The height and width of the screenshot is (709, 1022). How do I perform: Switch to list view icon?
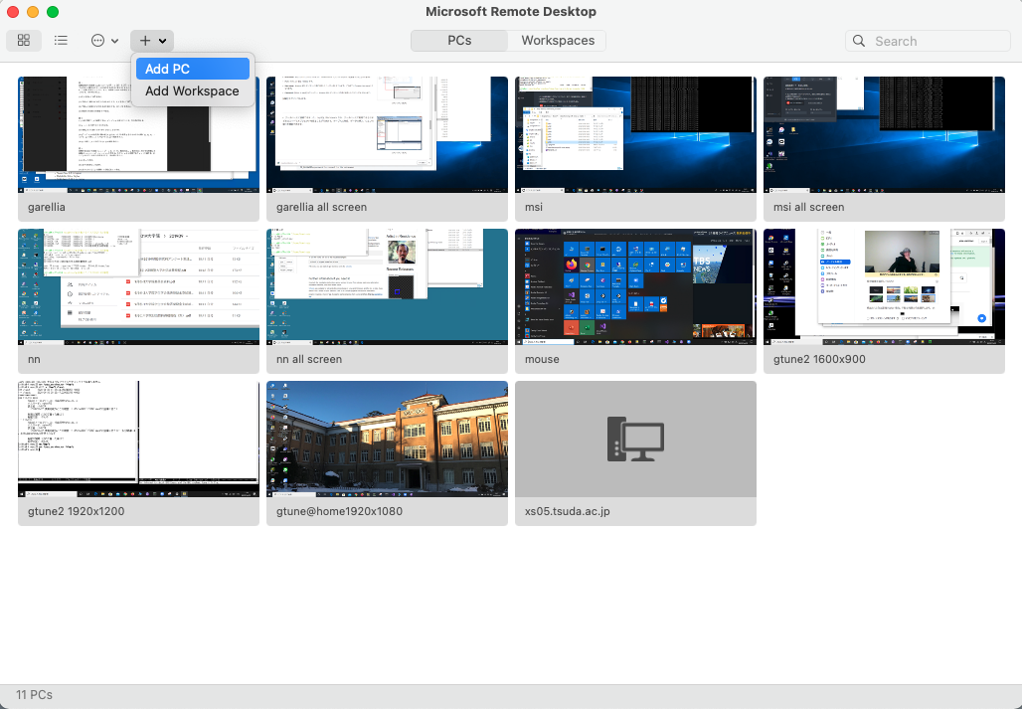point(61,41)
